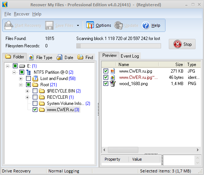204x175 pixels.
Task: Click the NTFS Partition tree icon
Action: 28,72
